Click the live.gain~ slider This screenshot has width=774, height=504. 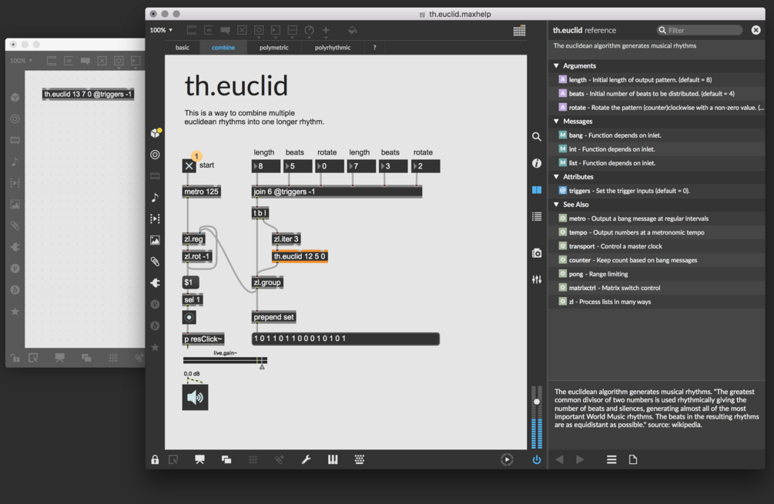[225, 360]
